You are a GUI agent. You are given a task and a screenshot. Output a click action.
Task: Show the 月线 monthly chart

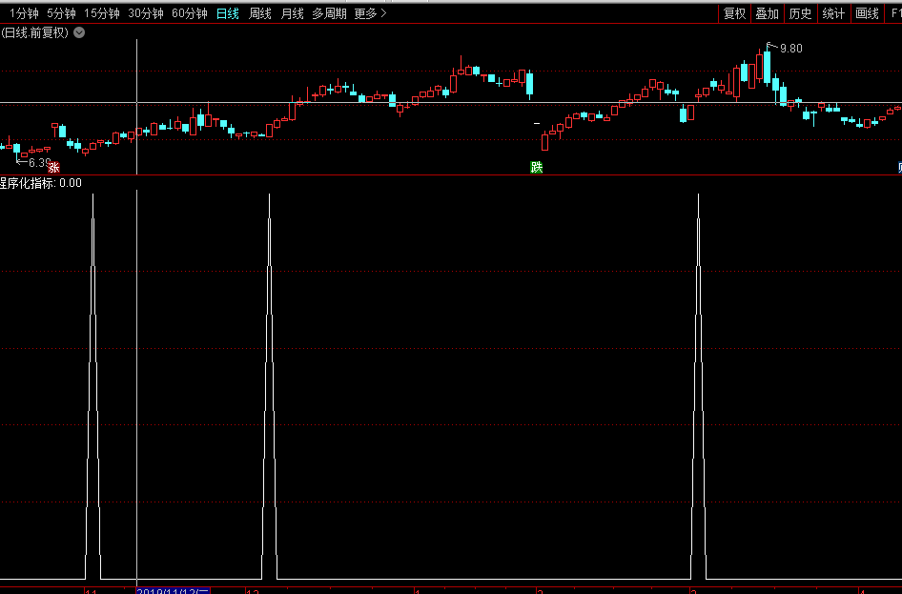pyautogui.click(x=293, y=13)
